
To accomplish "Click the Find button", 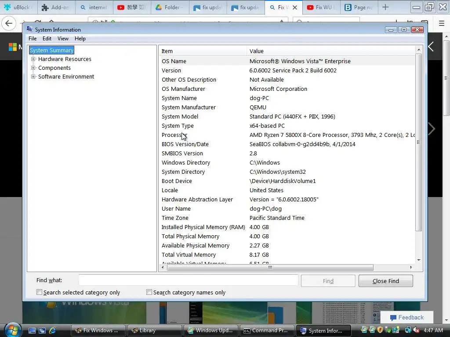I will click(328, 281).
